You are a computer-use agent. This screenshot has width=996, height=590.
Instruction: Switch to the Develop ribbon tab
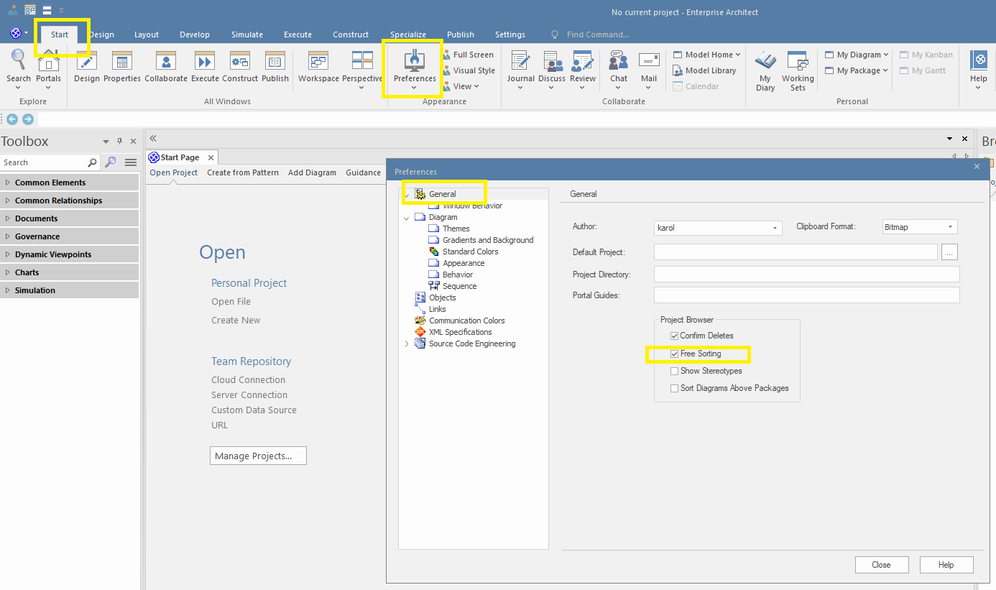[x=195, y=34]
